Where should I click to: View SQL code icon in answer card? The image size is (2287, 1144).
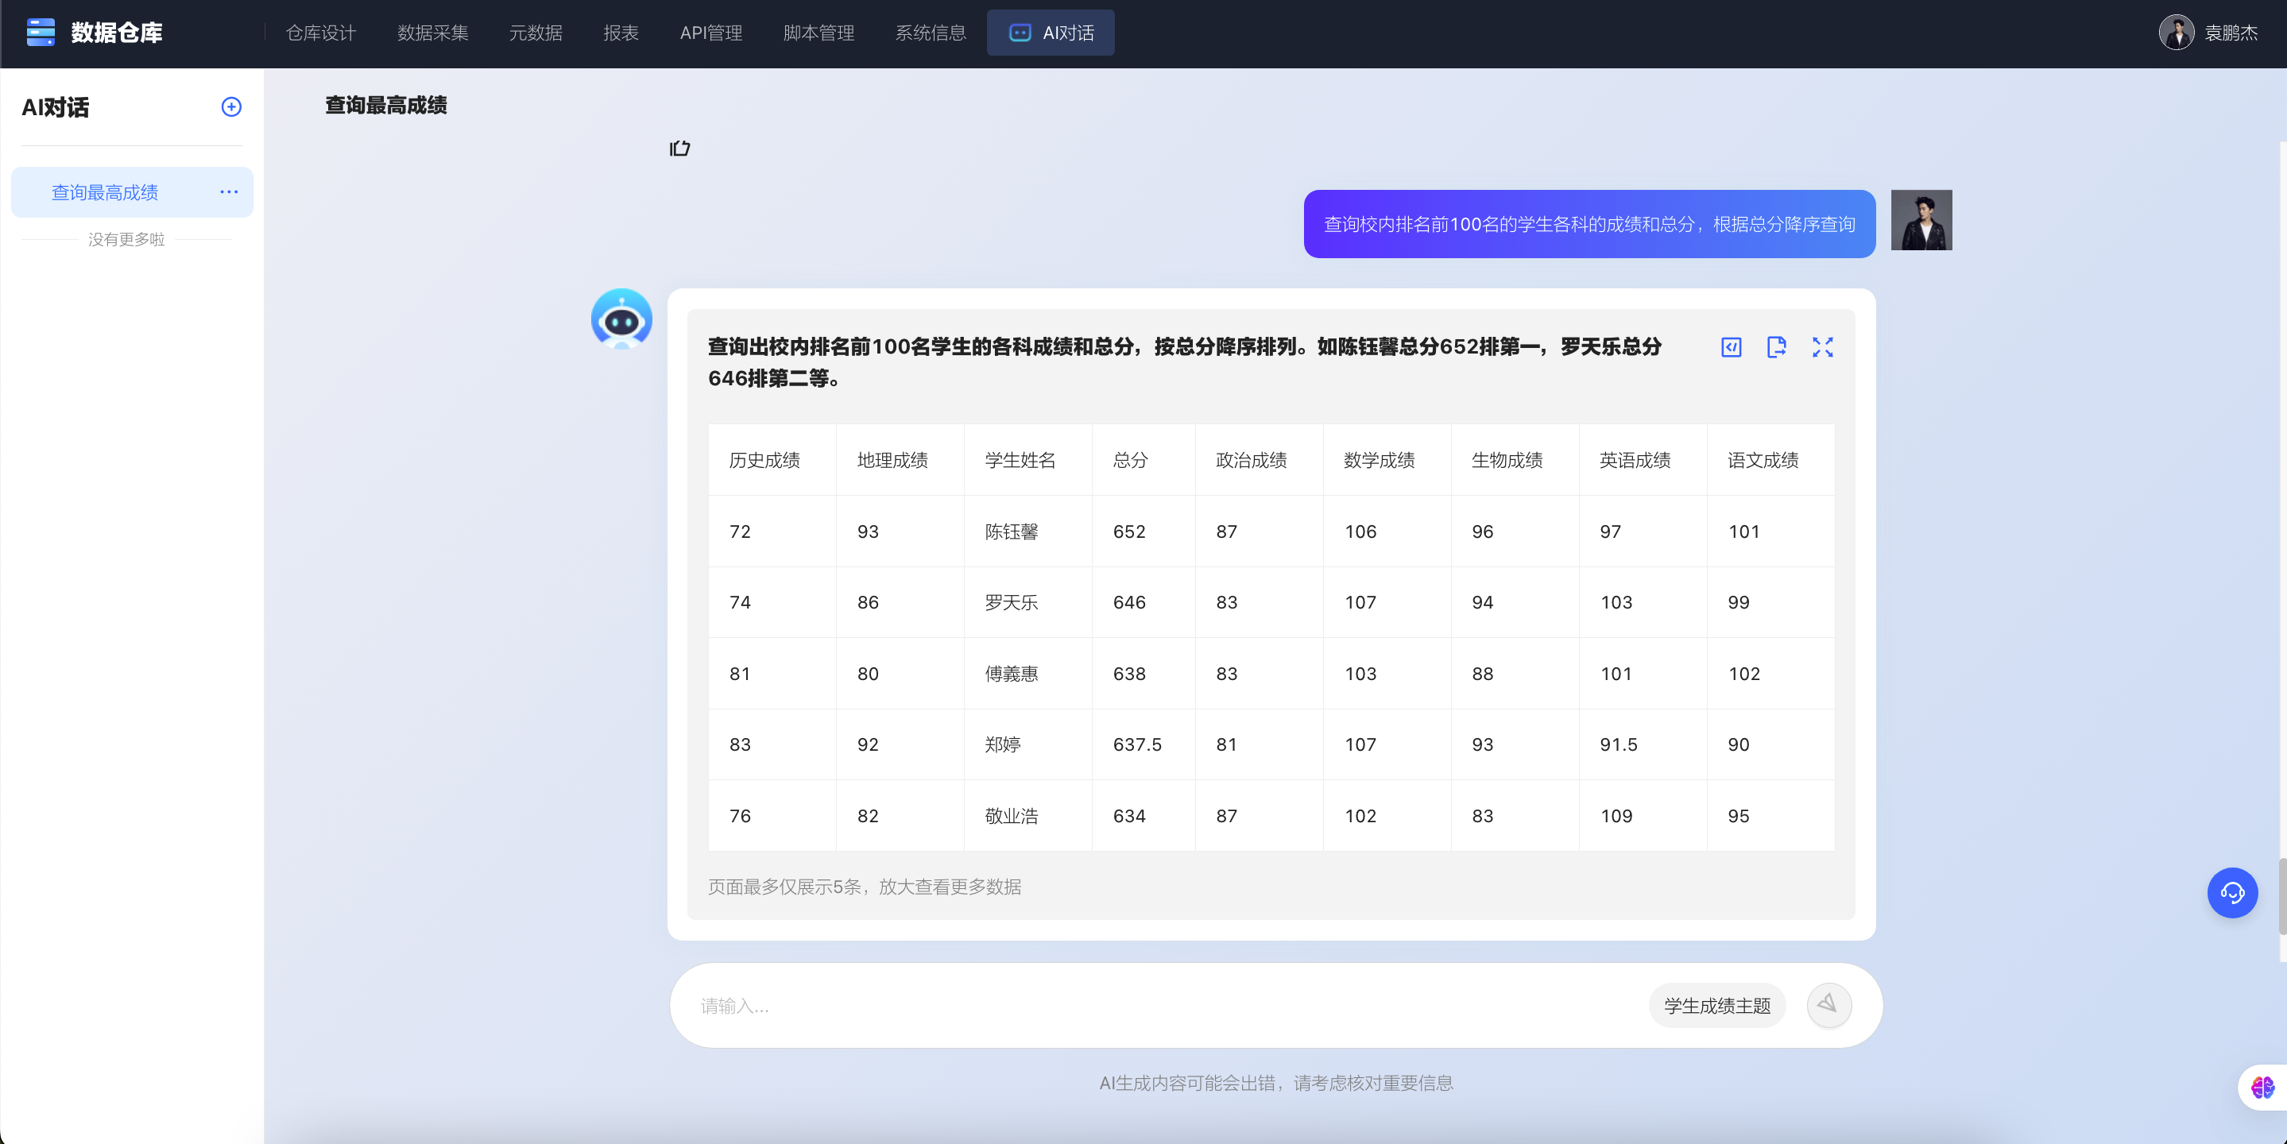1730,347
